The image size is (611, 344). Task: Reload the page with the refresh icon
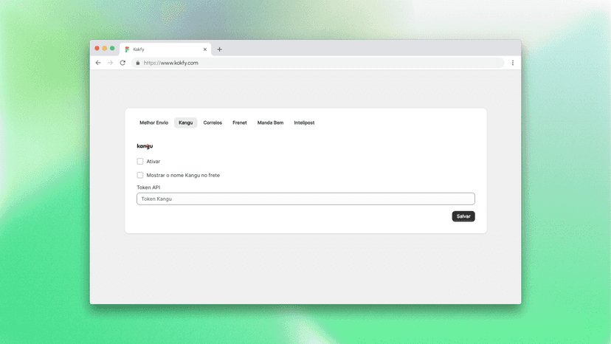[122, 63]
